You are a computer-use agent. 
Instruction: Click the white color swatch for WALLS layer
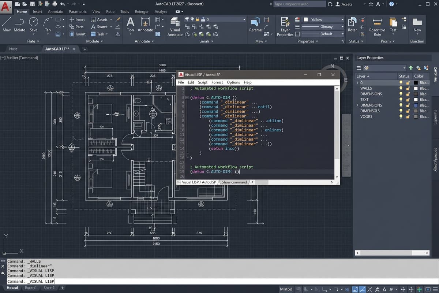click(x=416, y=88)
